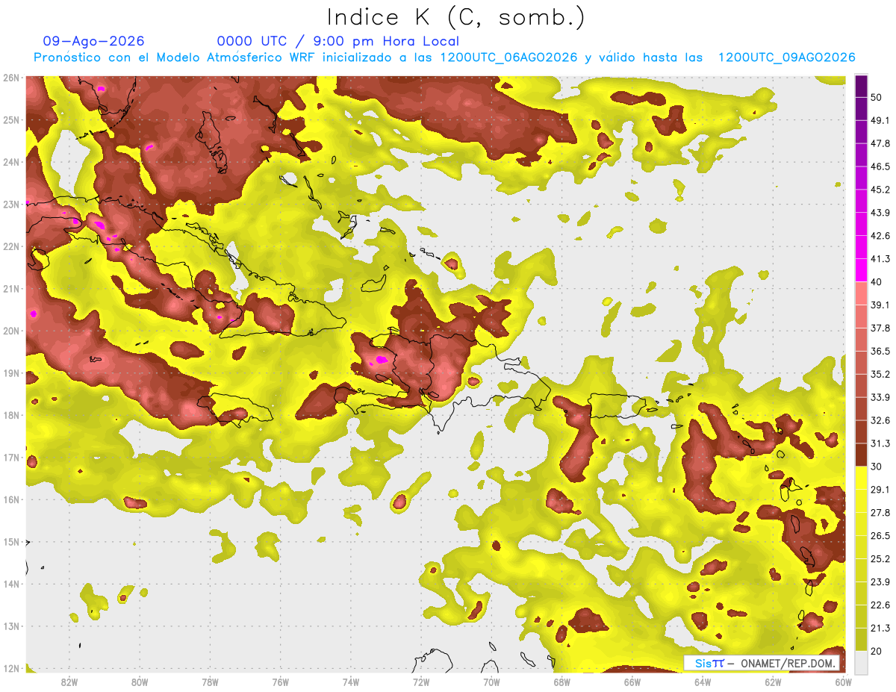
Task: Click the longitude label '80W'
Action: pos(139,682)
